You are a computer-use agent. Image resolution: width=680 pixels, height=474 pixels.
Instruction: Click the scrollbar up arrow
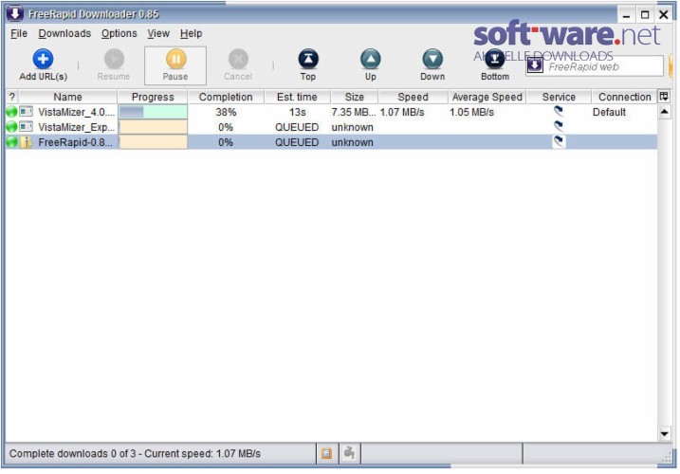click(x=664, y=112)
